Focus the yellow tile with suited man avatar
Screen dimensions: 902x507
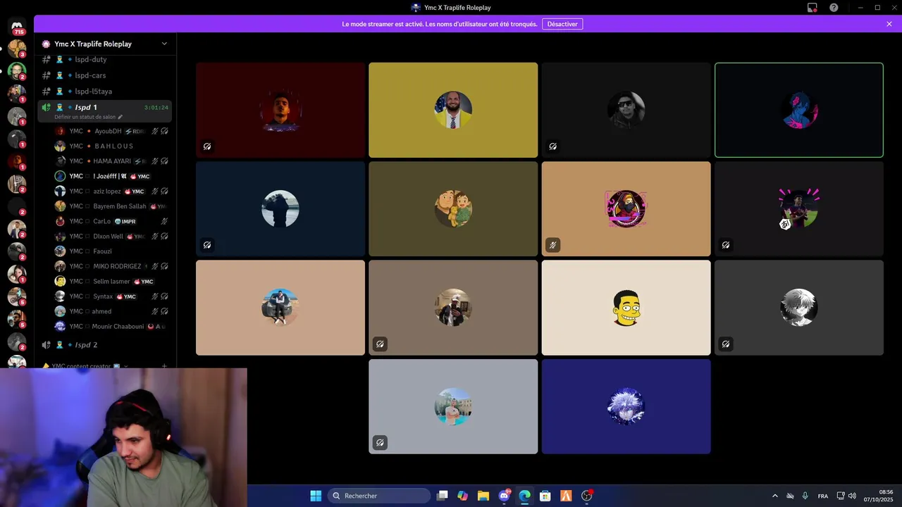453,110
